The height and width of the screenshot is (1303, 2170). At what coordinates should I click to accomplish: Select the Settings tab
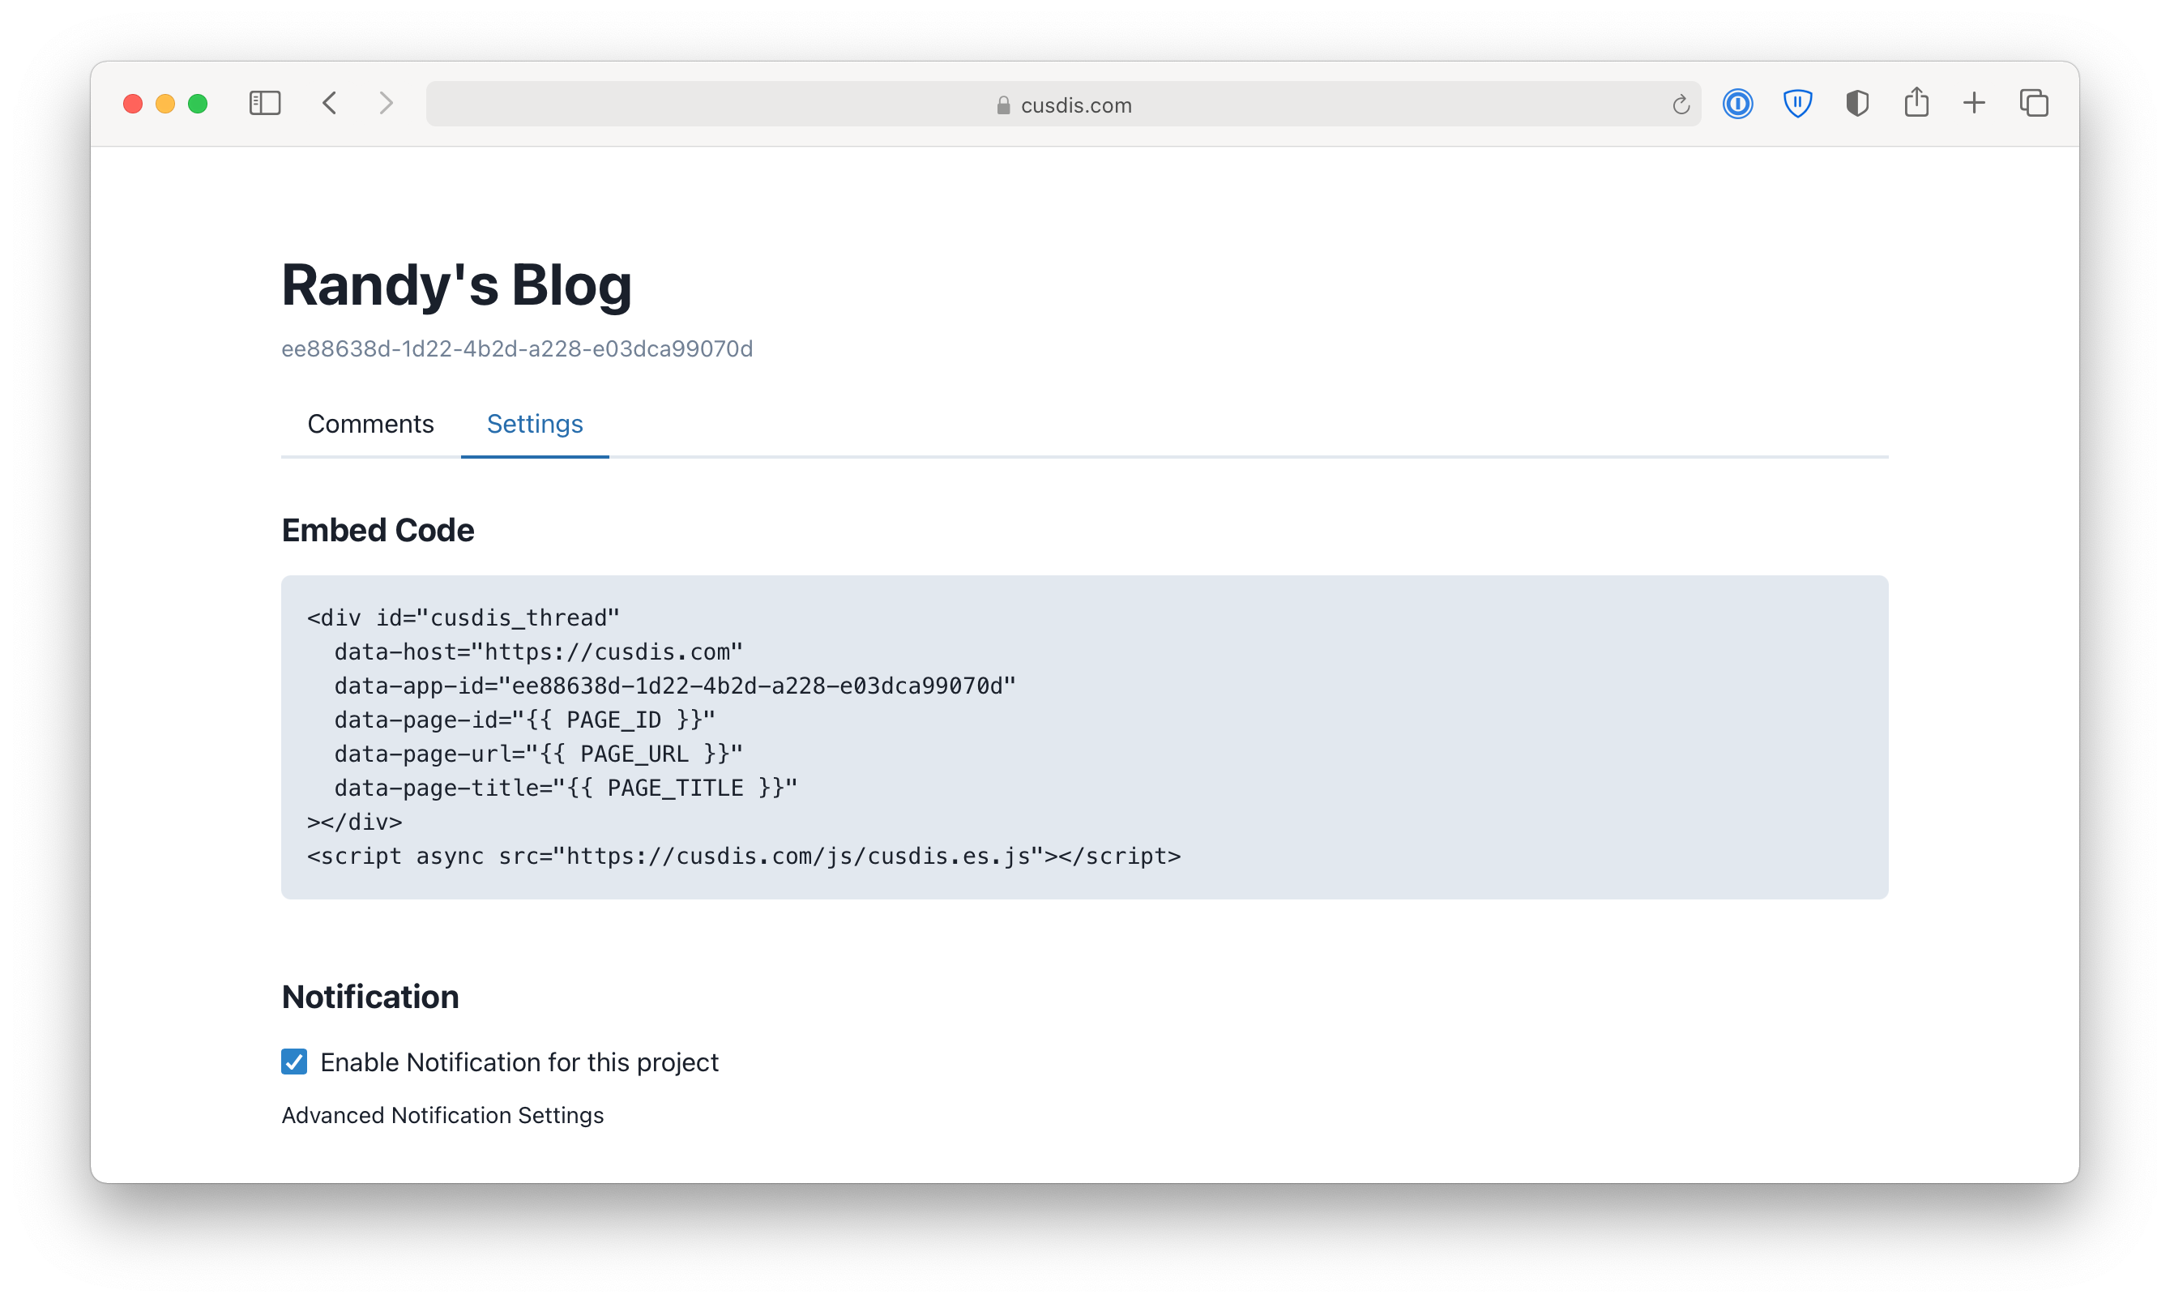(535, 424)
